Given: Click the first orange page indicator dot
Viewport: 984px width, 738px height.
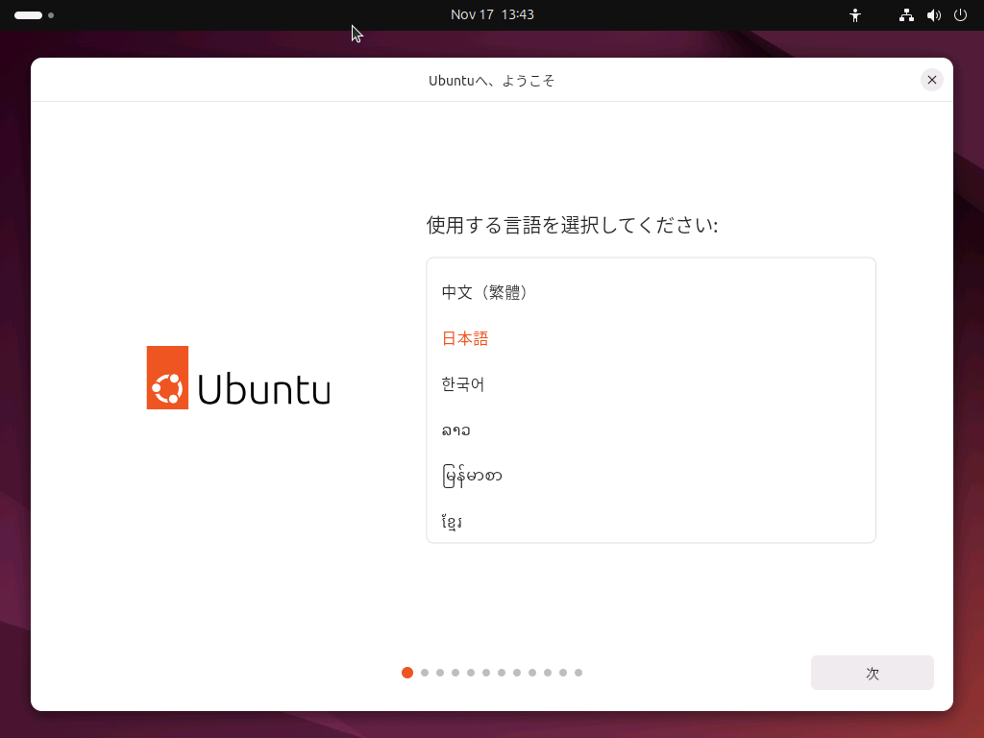Looking at the screenshot, I should coord(406,673).
